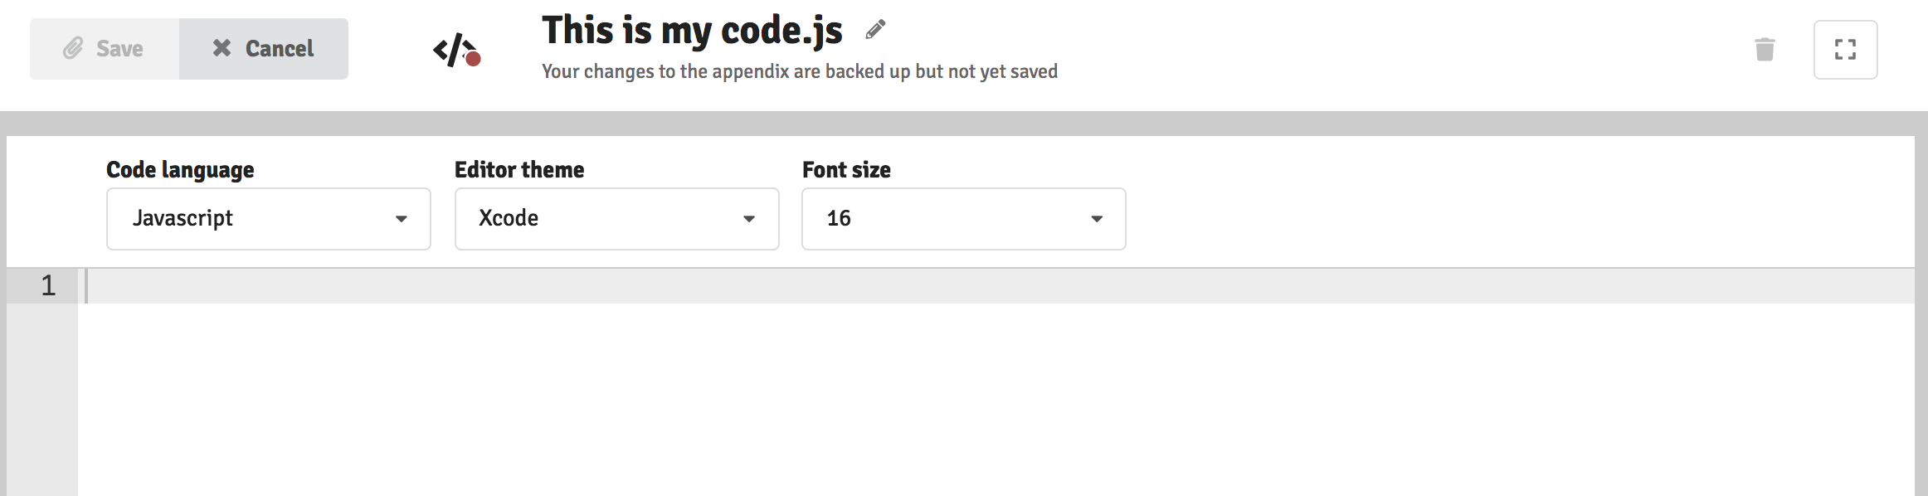
Task: Open the Code language dropdown
Action: pos(269,219)
